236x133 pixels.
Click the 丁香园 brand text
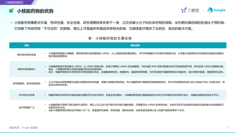click(x=193, y=10)
